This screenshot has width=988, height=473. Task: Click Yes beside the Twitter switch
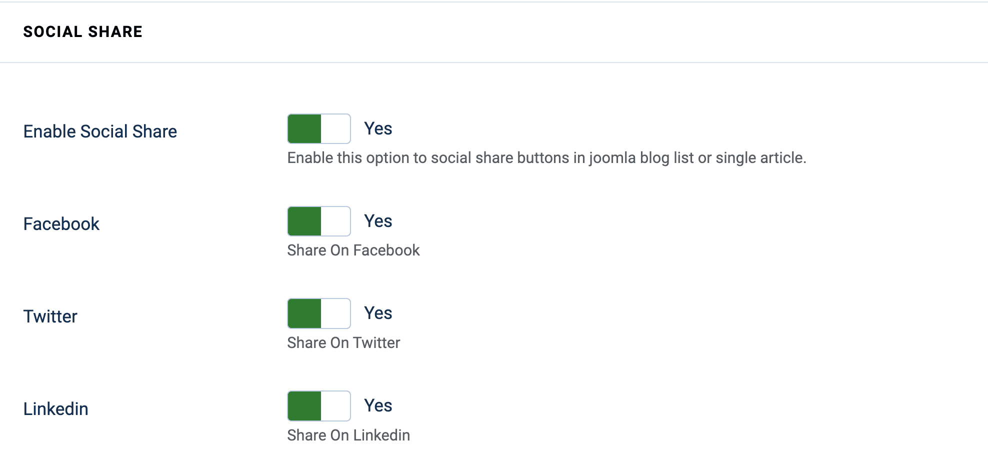[378, 312]
